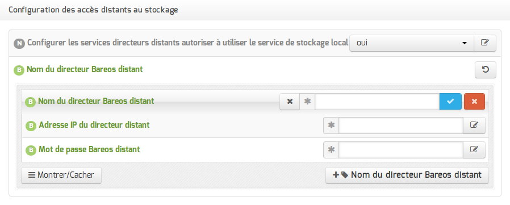Focus the Mot de passe Bareos distant input
The height and width of the screenshot is (205, 510).
pyautogui.click(x=401, y=150)
